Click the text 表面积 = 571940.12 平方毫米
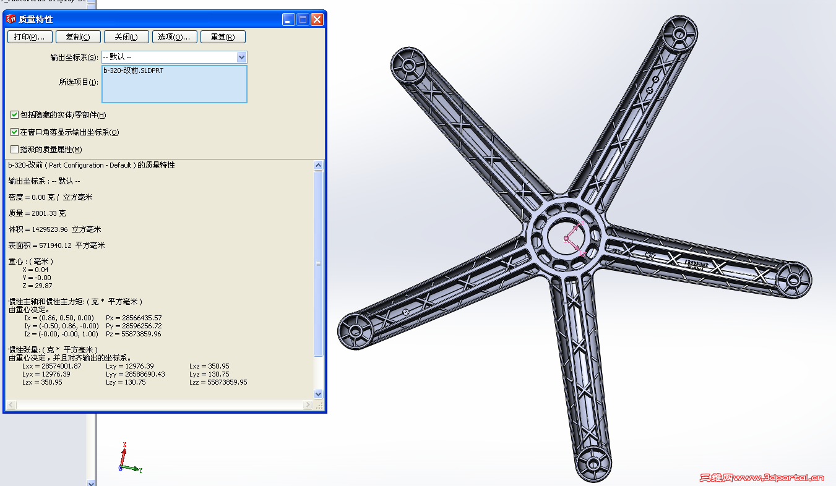Screen dimensions: 836x486 point(57,245)
